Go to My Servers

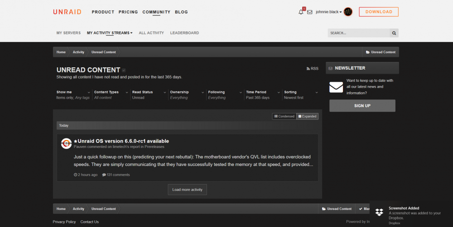68,33
